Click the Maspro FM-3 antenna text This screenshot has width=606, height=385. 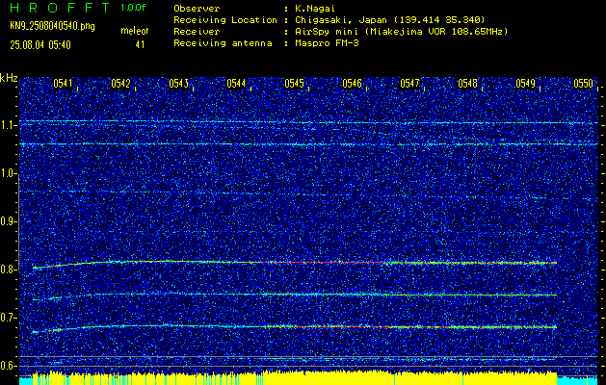tap(327, 43)
